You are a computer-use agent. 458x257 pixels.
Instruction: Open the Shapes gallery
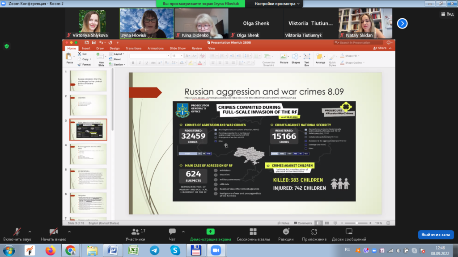[296, 58]
